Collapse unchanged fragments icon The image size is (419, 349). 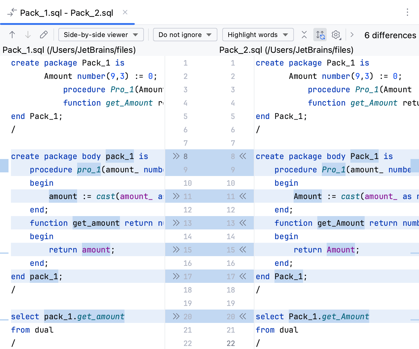304,35
